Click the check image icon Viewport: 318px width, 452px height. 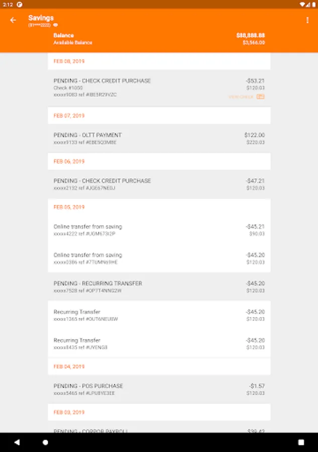260,96
